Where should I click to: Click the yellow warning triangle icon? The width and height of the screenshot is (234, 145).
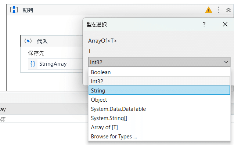(x=209, y=10)
